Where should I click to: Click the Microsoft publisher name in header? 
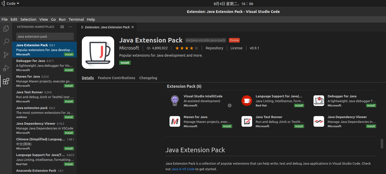coord(129,48)
